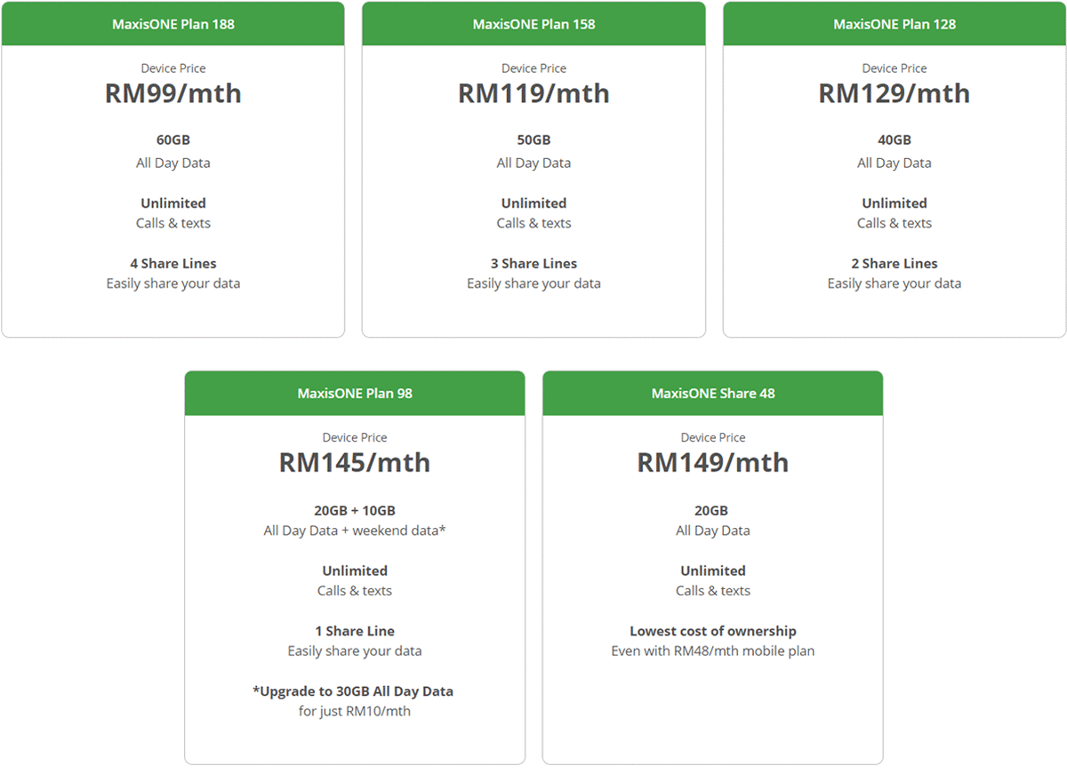Click the RM99/mth device price
Screen dimensions: 1067x782
click(x=173, y=93)
